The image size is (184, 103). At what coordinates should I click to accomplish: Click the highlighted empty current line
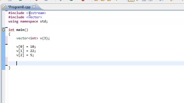(x=96, y=63)
